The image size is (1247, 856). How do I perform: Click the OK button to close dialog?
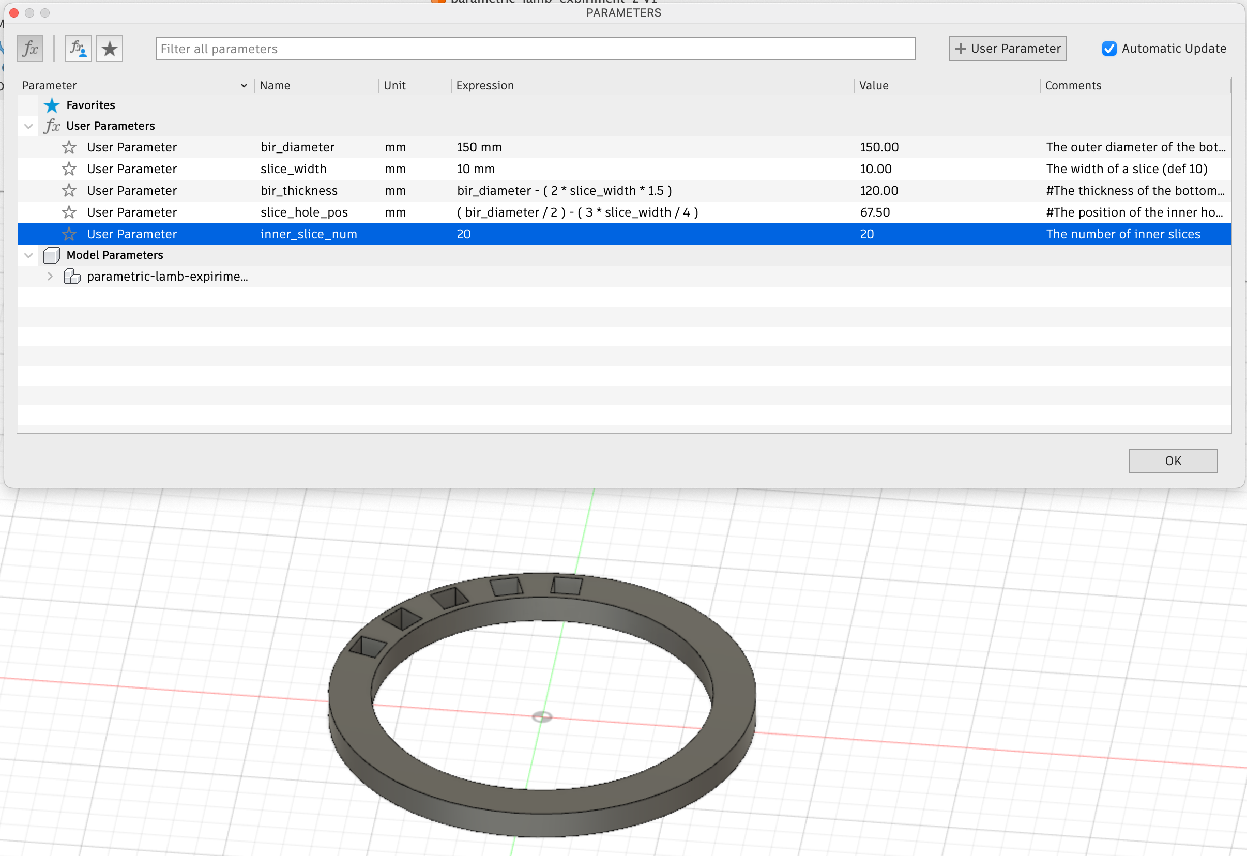click(x=1173, y=461)
